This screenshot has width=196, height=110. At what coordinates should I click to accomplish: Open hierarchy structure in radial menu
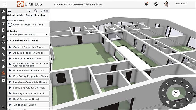pyautogui.click(x=182, y=82)
